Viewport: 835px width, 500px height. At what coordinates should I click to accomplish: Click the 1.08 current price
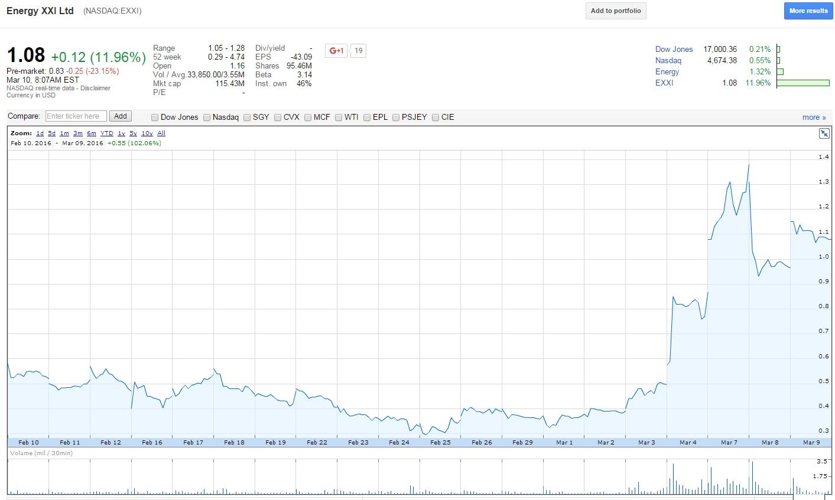click(26, 55)
